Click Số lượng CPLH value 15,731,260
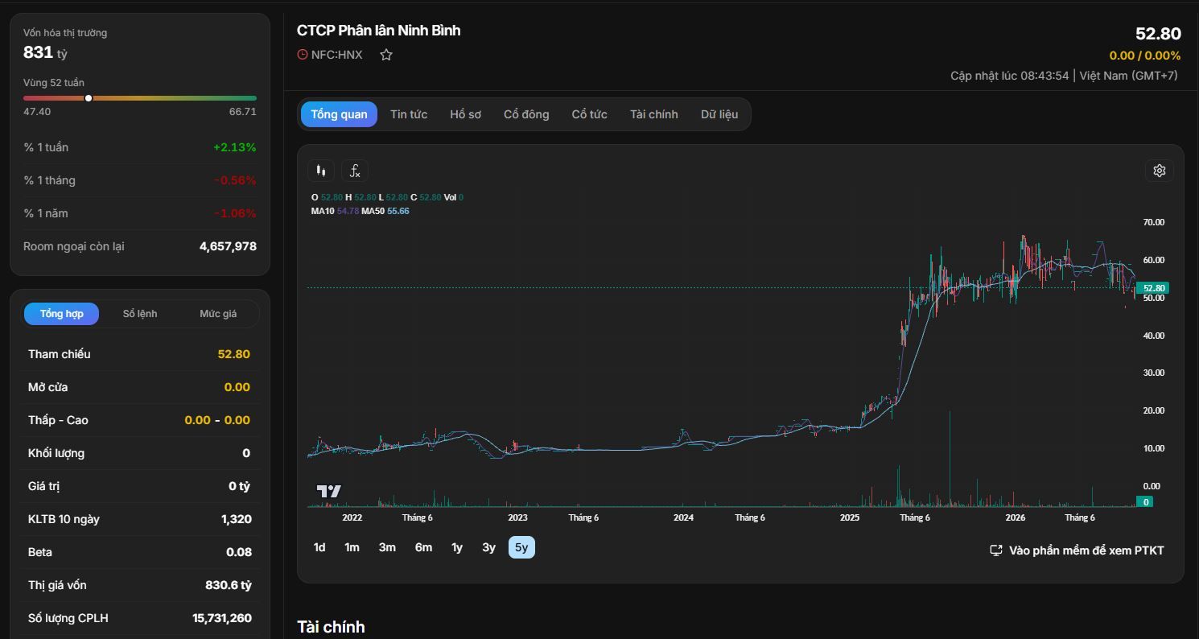 click(222, 618)
